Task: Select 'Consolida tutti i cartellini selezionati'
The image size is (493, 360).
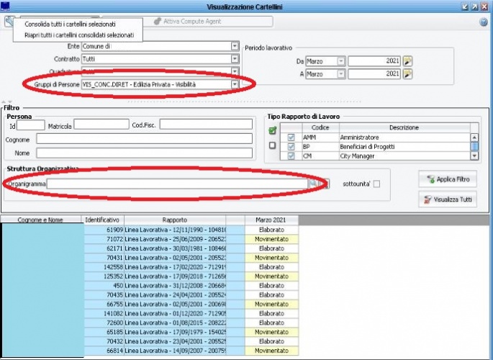Action: pos(70,24)
